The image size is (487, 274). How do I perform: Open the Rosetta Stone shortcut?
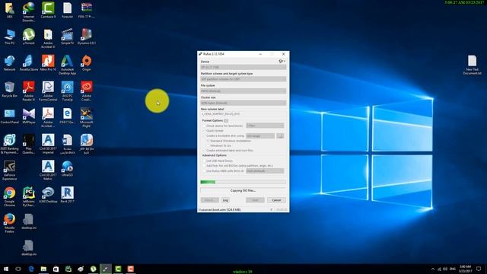pos(29,63)
